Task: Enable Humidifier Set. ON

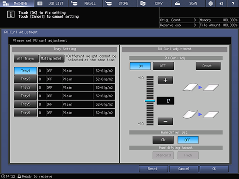Action: [163, 140]
